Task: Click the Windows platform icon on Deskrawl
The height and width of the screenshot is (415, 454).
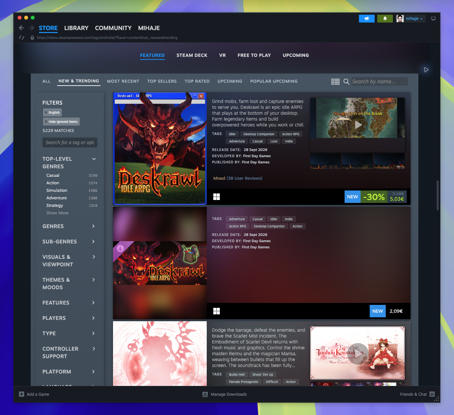Action: [x=217, y=197]
